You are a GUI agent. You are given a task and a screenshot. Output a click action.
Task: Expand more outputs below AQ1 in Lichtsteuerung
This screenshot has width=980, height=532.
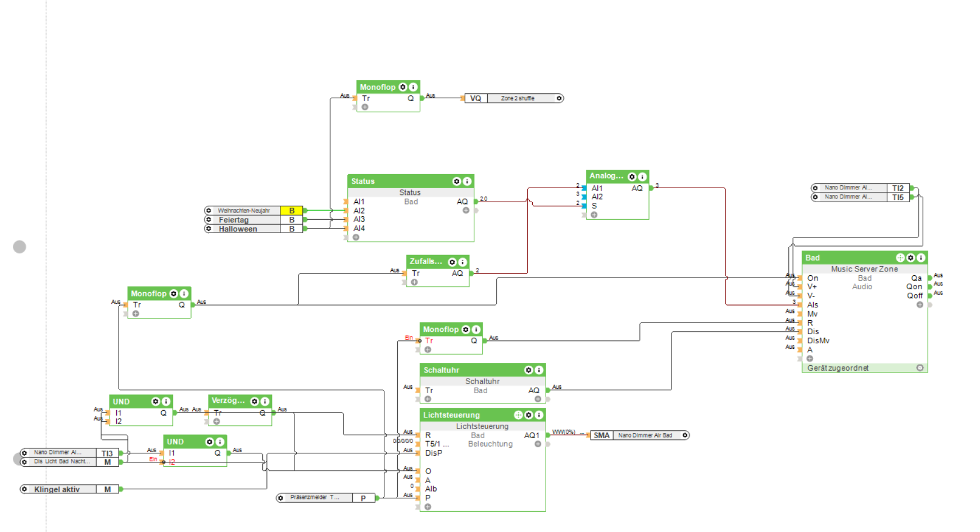pyautogui.click(x=538, y=444)
